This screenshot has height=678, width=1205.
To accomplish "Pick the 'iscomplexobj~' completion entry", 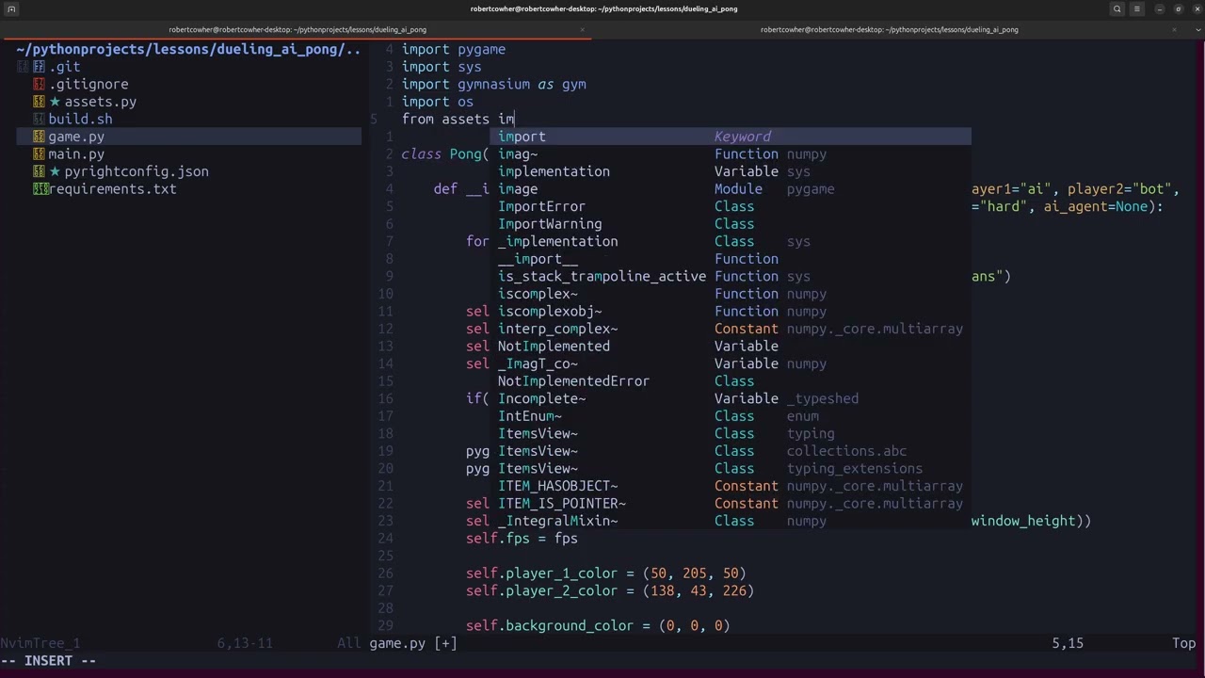I will click(x=730, y=311).
